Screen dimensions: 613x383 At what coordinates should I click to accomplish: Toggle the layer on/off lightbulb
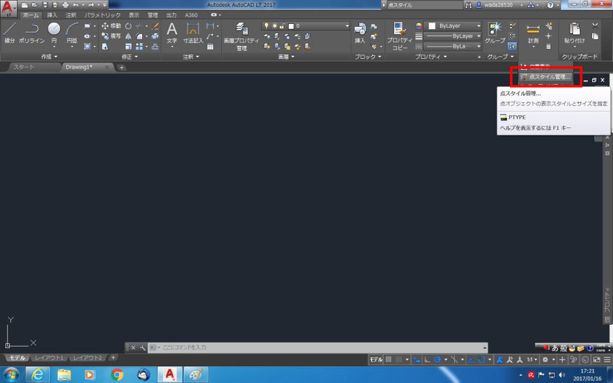tap(267, 26)
